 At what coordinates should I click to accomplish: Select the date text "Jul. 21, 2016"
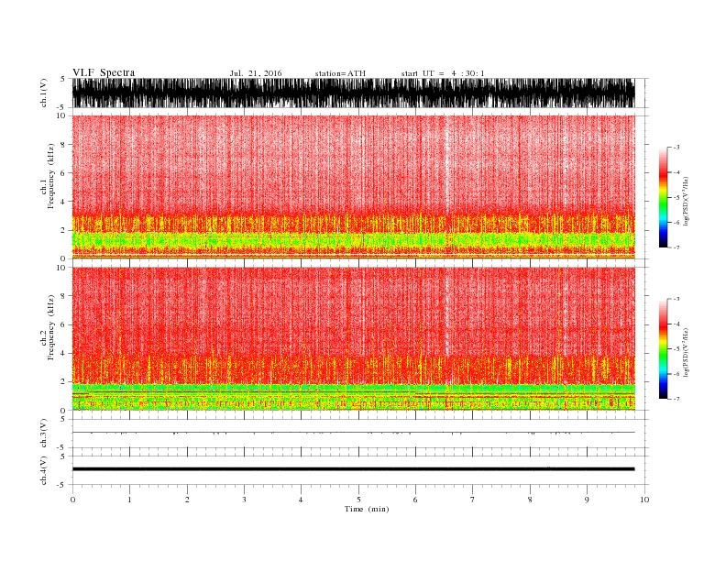point(256,73)
